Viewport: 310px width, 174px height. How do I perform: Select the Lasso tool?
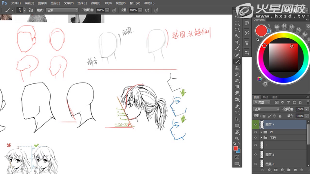click(x=237, y=29)
